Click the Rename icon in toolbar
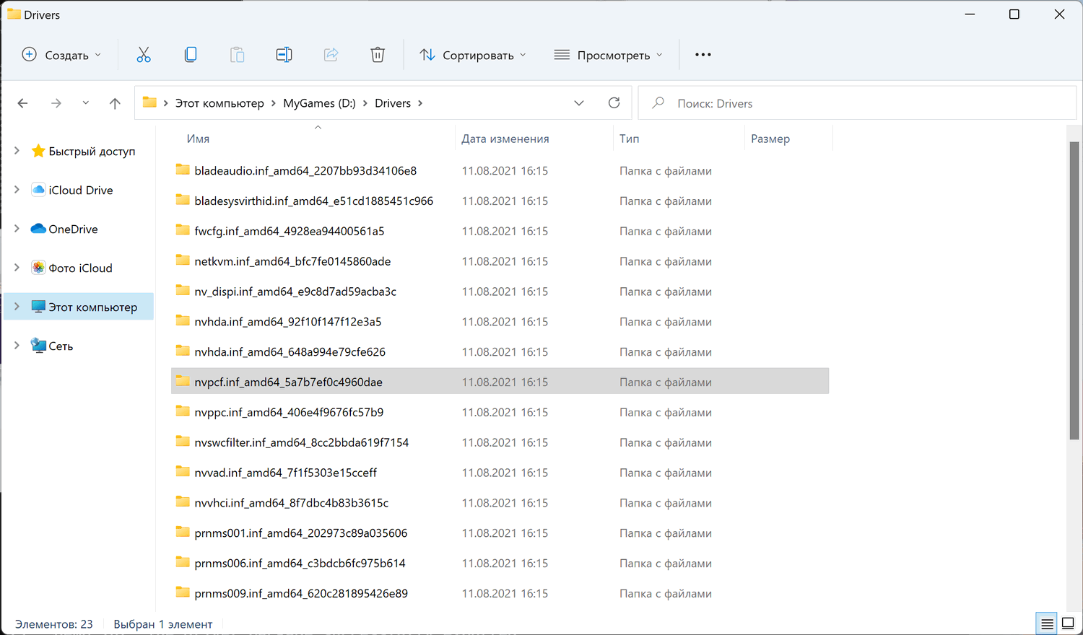The image size is (1083, 635). 284,55
